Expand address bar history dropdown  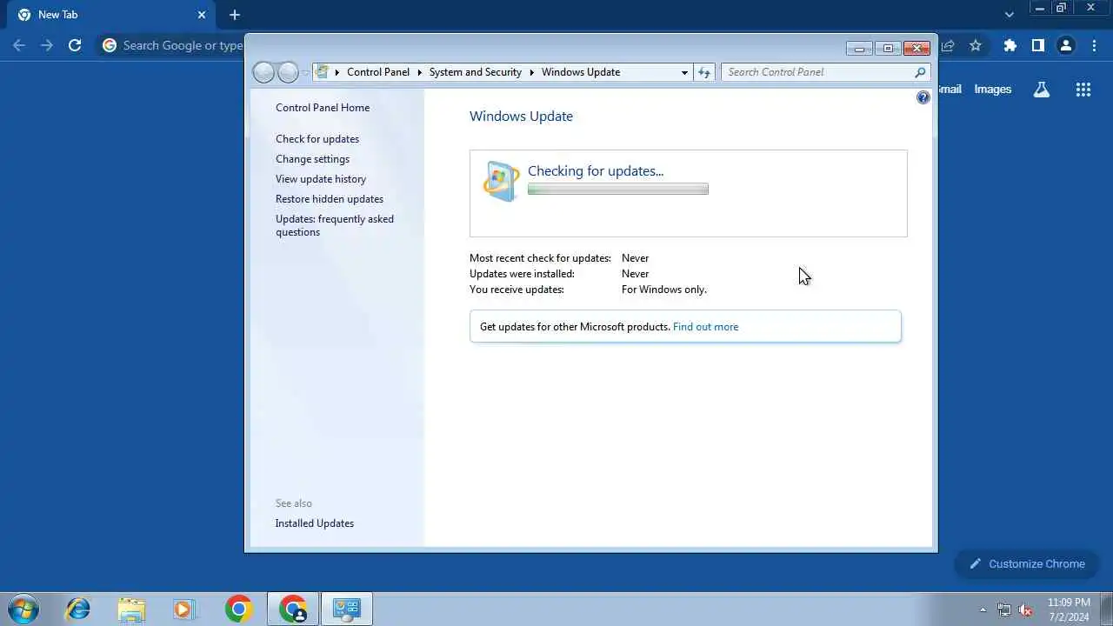tap(684, 72)
